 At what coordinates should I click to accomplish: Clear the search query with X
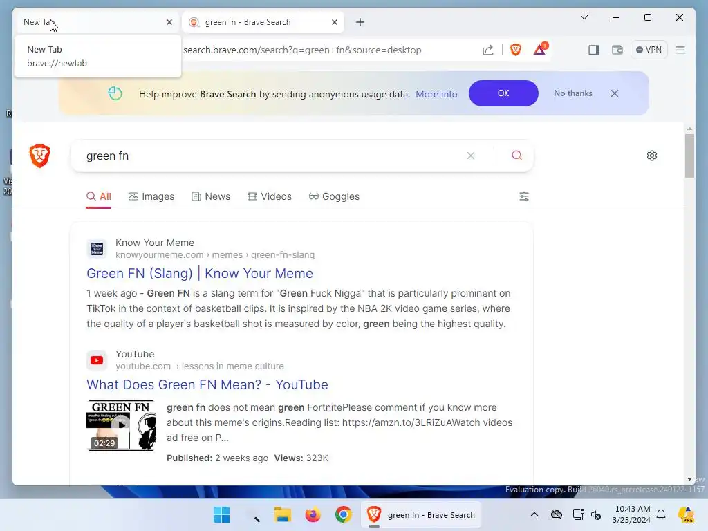point(470,156)
